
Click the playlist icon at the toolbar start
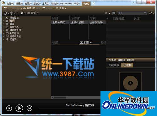(x=5, y=8)
